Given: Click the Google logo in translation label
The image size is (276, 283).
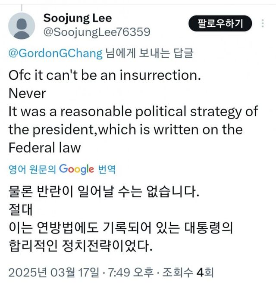Looking at the screenshot, I should point(76,169).
